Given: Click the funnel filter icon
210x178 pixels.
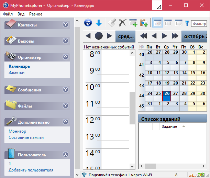Looking at the screenshot, I should point(187,23).
